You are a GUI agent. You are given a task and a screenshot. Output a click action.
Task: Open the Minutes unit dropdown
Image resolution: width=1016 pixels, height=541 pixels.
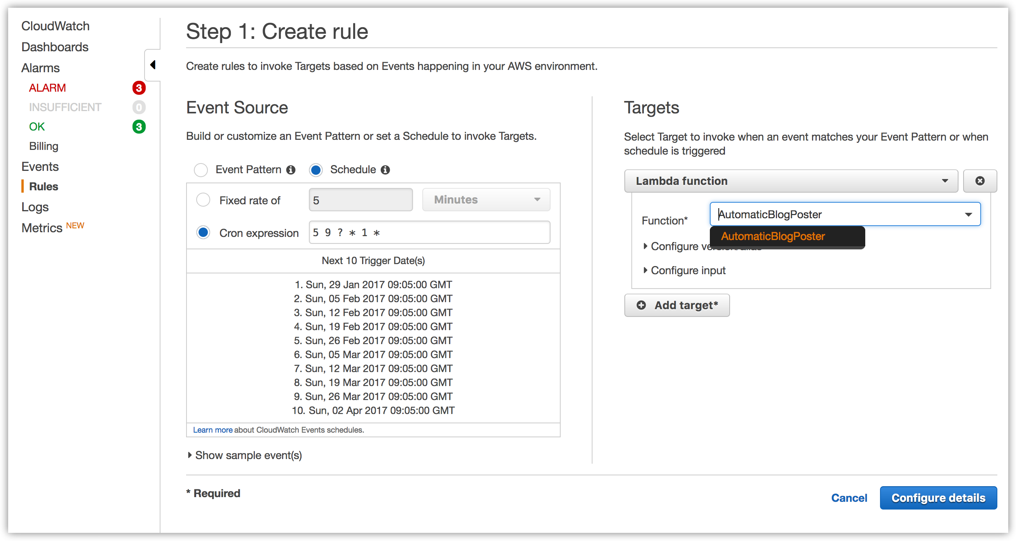pos(486,200)
